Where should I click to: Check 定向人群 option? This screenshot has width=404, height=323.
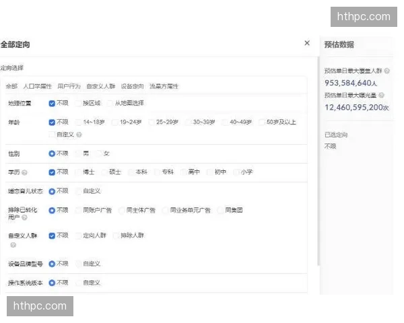(x=78, y=236)
